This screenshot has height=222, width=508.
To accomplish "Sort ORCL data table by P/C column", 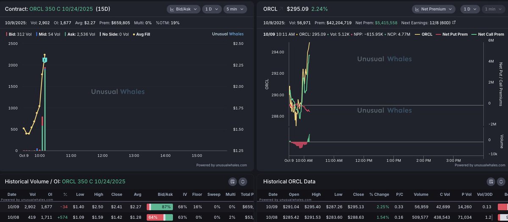I will pyautogui.click(x=399, y=195).
